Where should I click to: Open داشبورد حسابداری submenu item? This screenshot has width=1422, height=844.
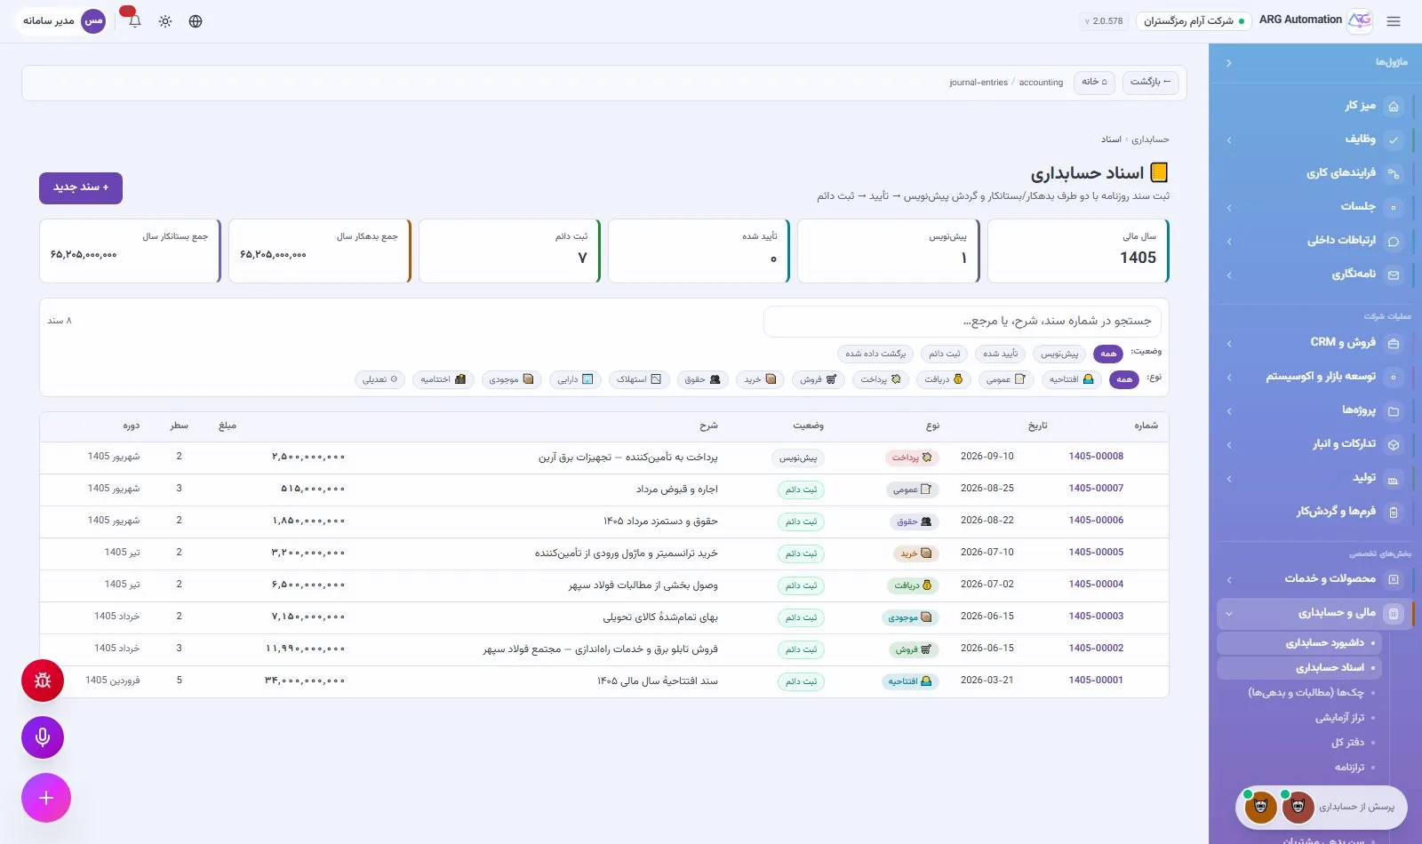pos(1299,643)
